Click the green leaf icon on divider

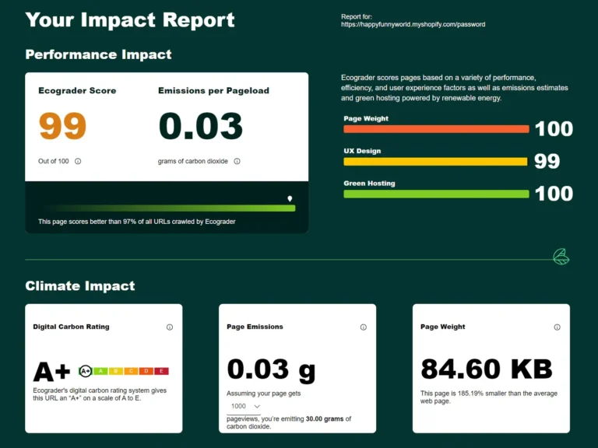[x=561, y=257]
